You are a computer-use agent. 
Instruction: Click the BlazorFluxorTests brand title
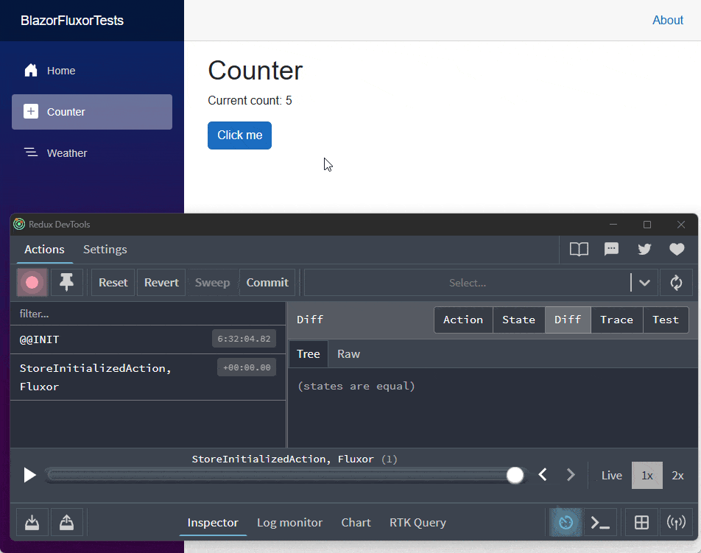point(72,21)
